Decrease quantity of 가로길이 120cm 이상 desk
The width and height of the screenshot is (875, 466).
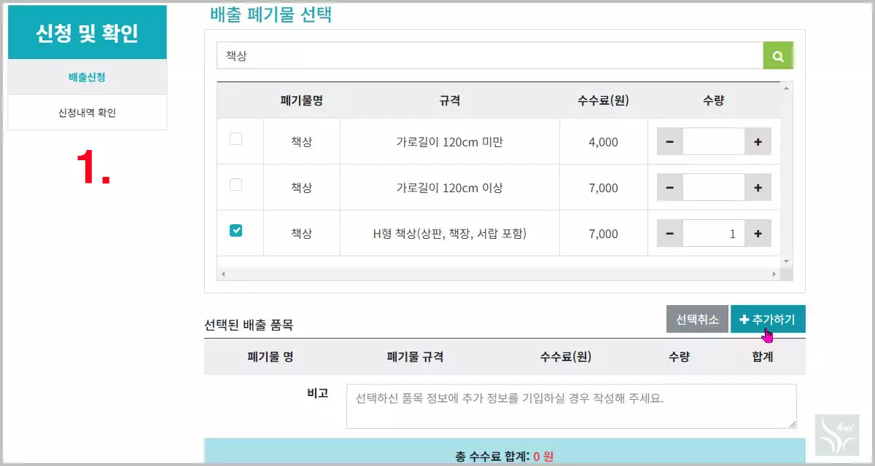[669, 187]
